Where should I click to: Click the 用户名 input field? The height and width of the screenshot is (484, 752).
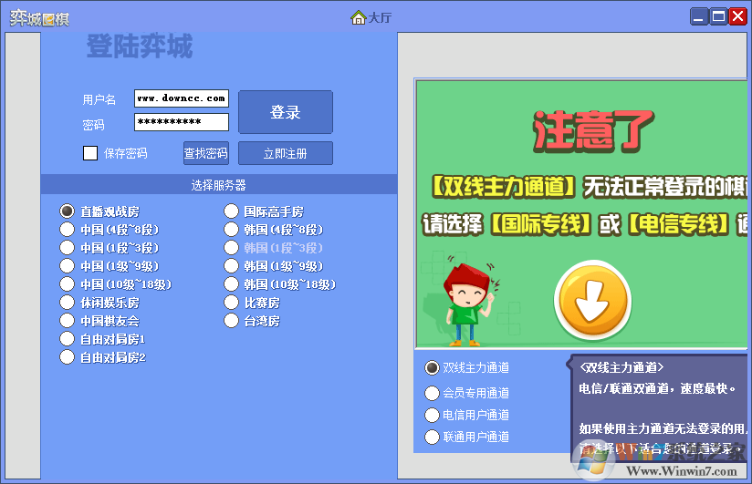tap(181, 98)
